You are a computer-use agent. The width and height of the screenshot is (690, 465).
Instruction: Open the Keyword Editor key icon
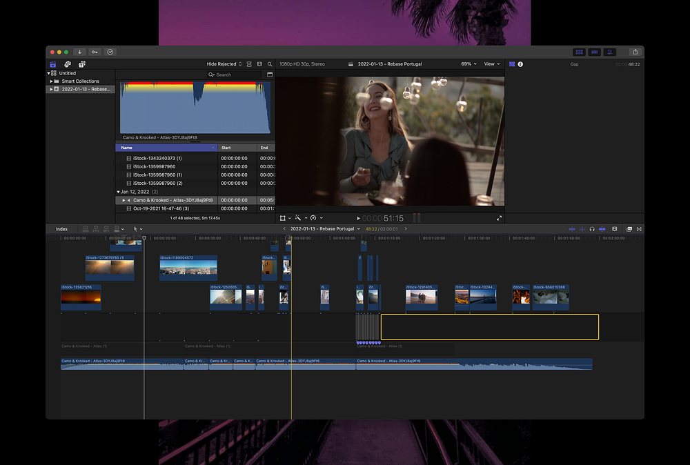pos(95,52)
